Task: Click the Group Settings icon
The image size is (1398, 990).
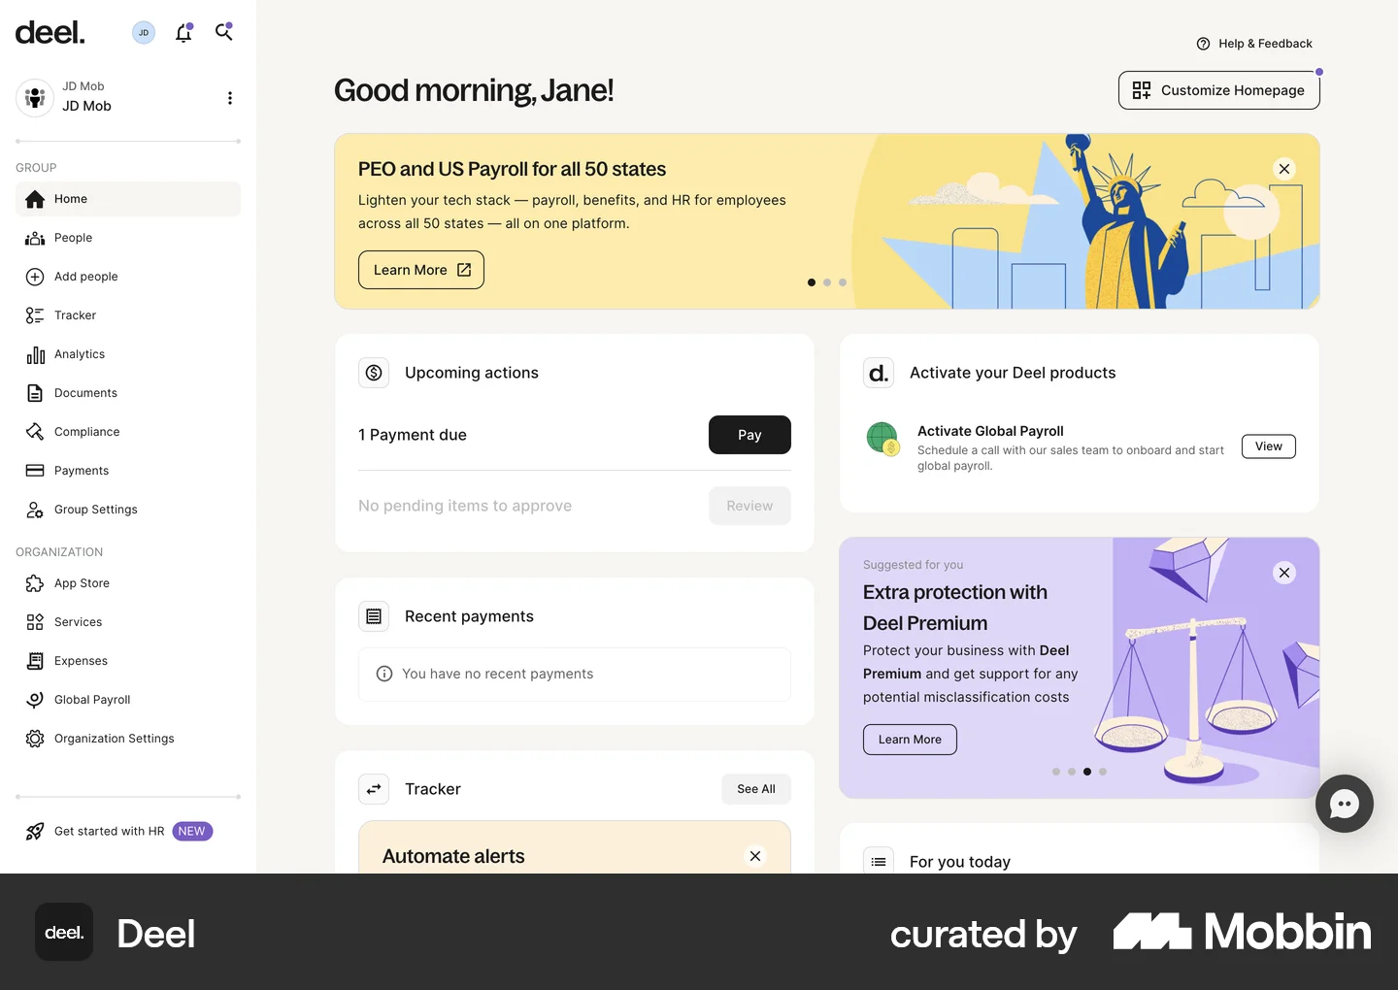Action: click(35, 510)
